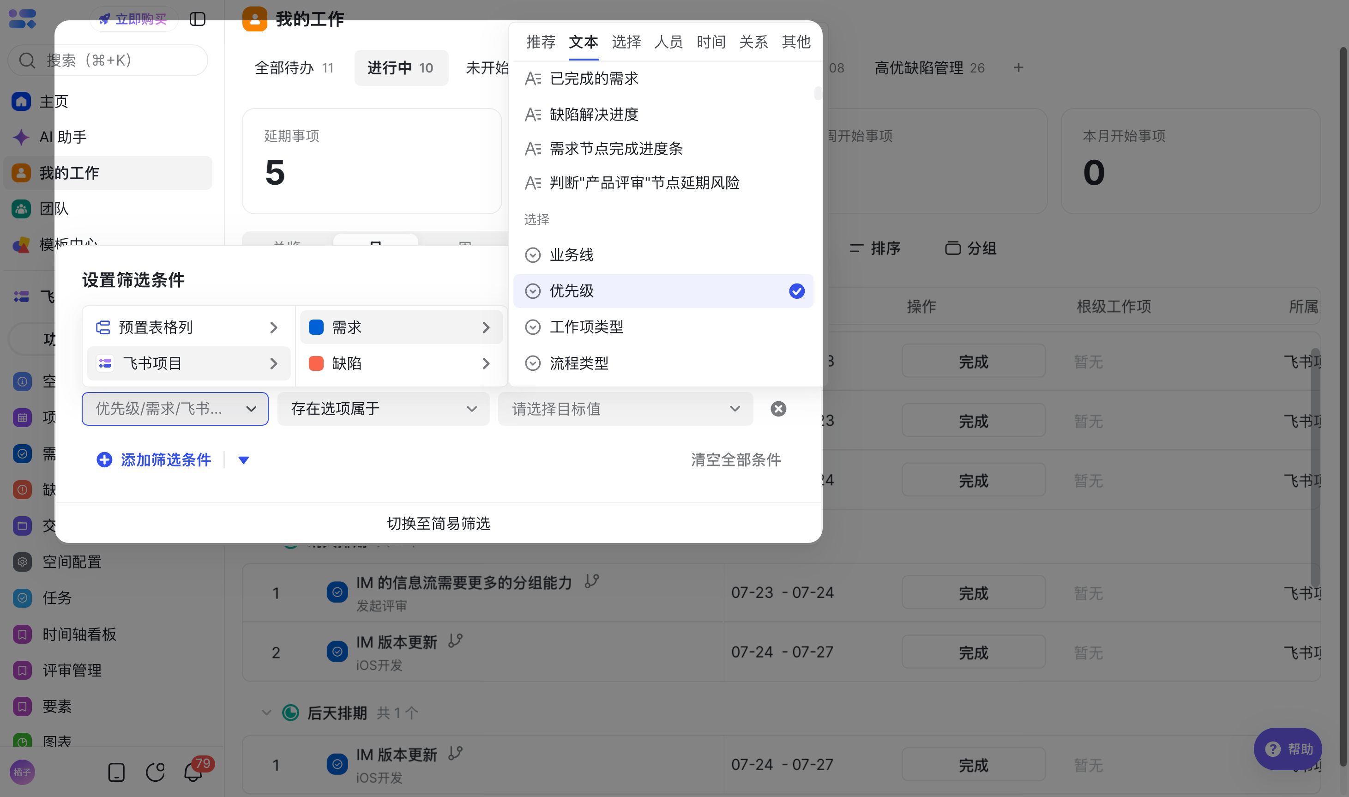Screen dimensions: 1349x797
Task: Toggle the checked 优先级 field option
Action: [x=663, y=290]
